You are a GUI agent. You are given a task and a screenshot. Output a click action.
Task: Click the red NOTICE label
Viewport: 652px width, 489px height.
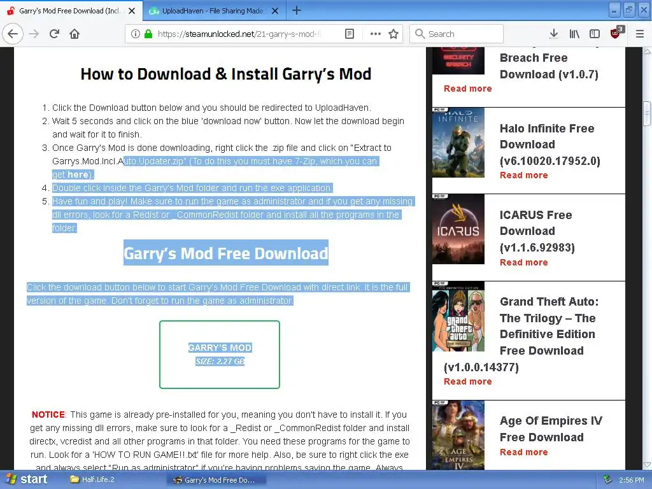point(48,415)
